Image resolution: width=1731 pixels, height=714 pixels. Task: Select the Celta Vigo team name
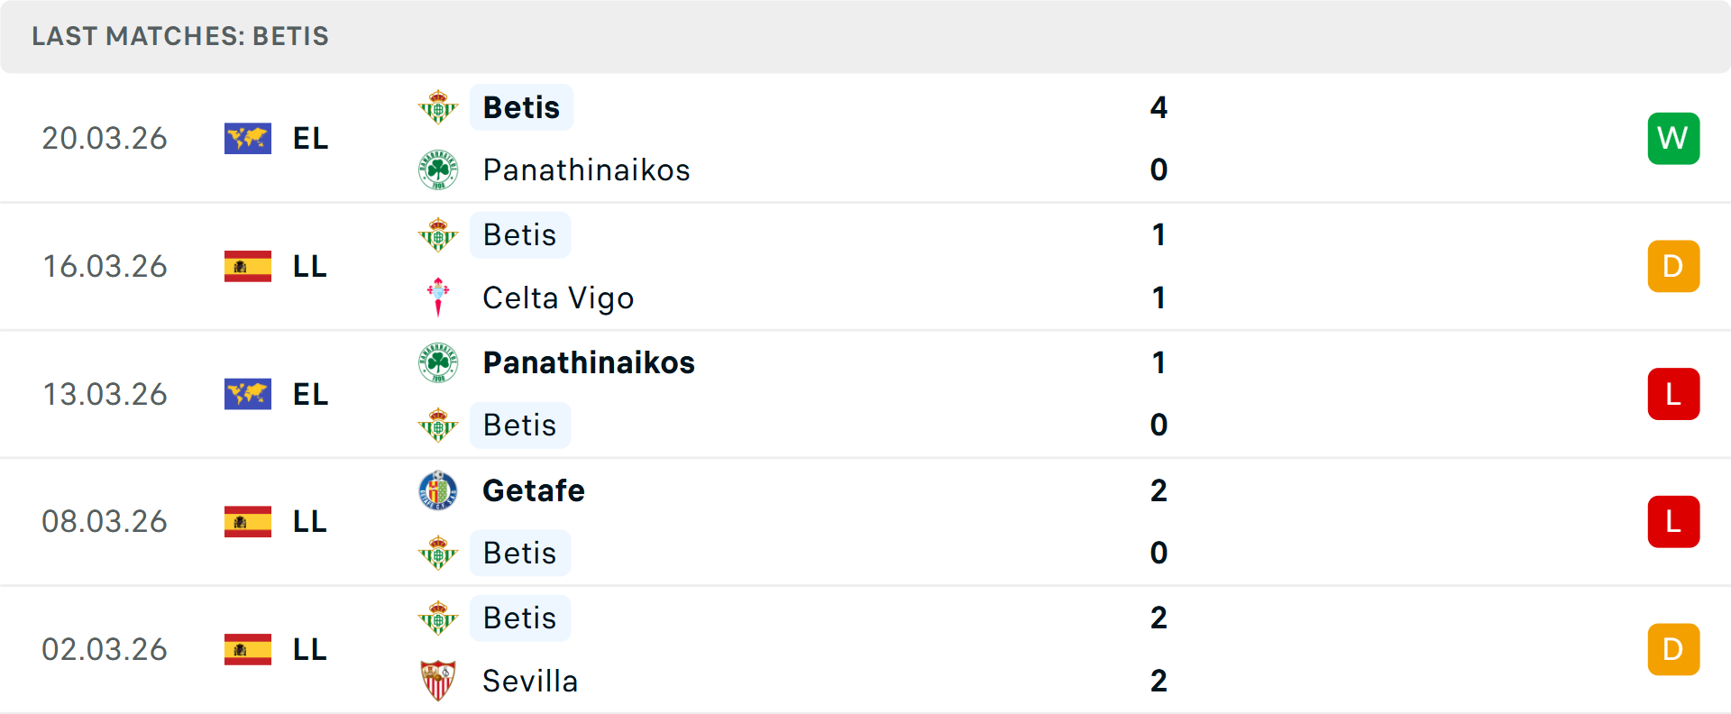coord(558,297)
